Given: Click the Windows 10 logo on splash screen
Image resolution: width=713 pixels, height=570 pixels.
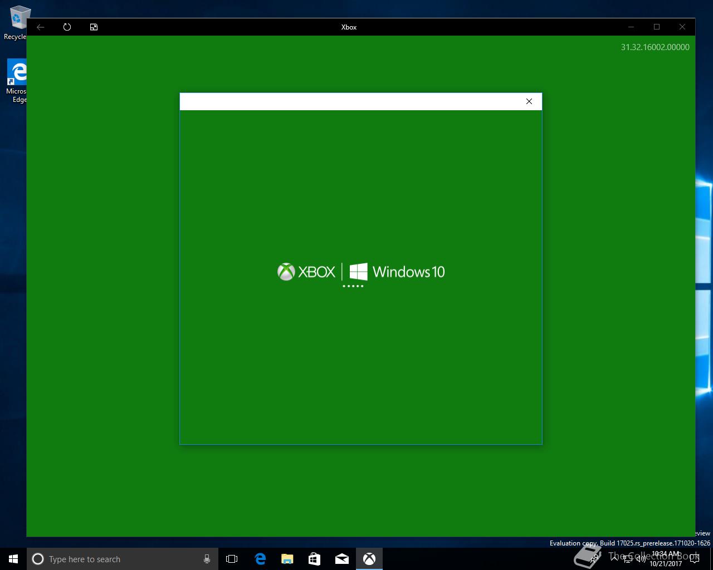Looking at the screenshot, I should pyautogui.click(x=397, y=272).
